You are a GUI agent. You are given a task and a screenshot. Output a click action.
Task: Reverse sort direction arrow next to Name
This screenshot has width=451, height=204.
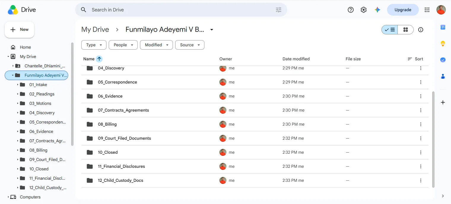coord(99,59)
